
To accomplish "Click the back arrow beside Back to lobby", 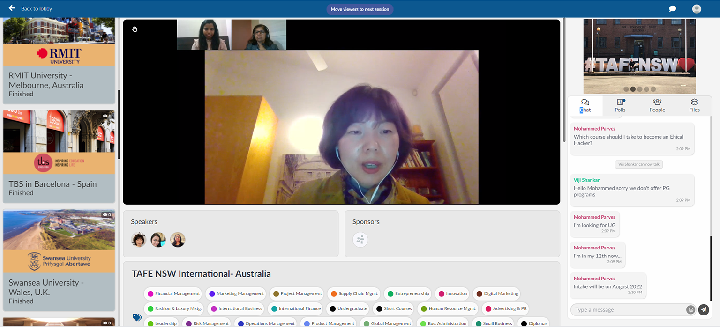I will (12, 8).
